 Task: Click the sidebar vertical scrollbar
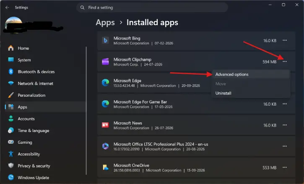86,111
